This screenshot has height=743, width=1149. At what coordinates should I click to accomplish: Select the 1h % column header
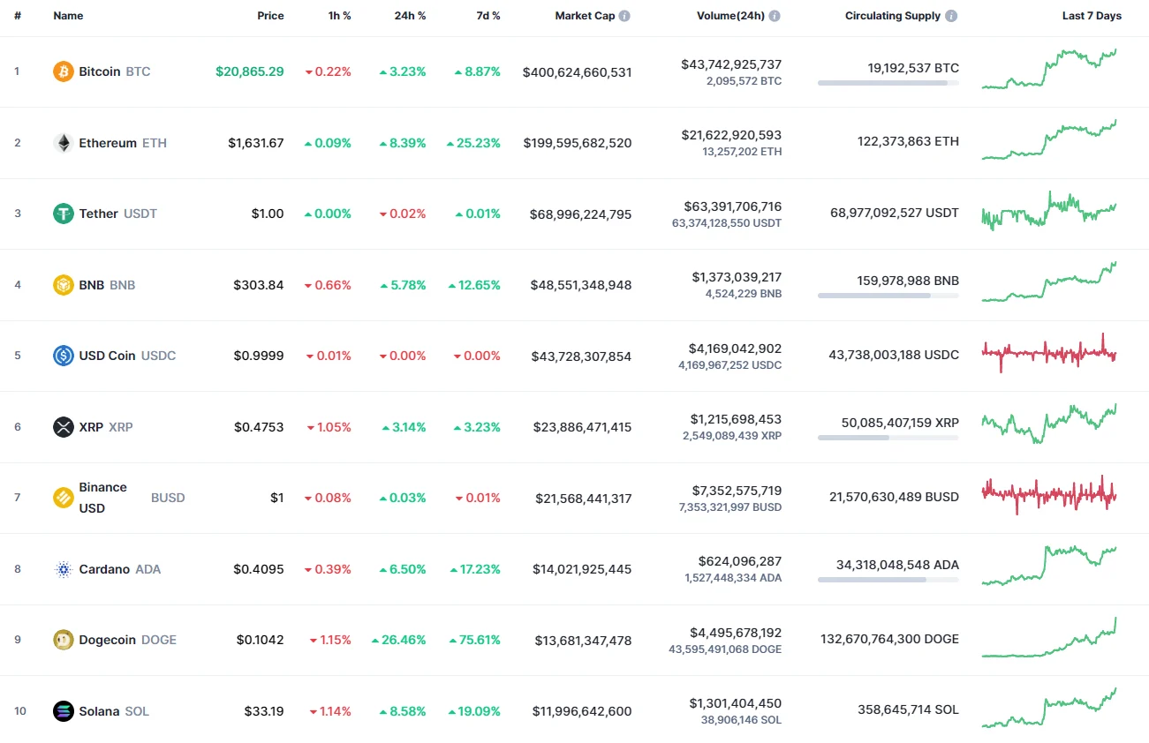click(x=340, y=15)
